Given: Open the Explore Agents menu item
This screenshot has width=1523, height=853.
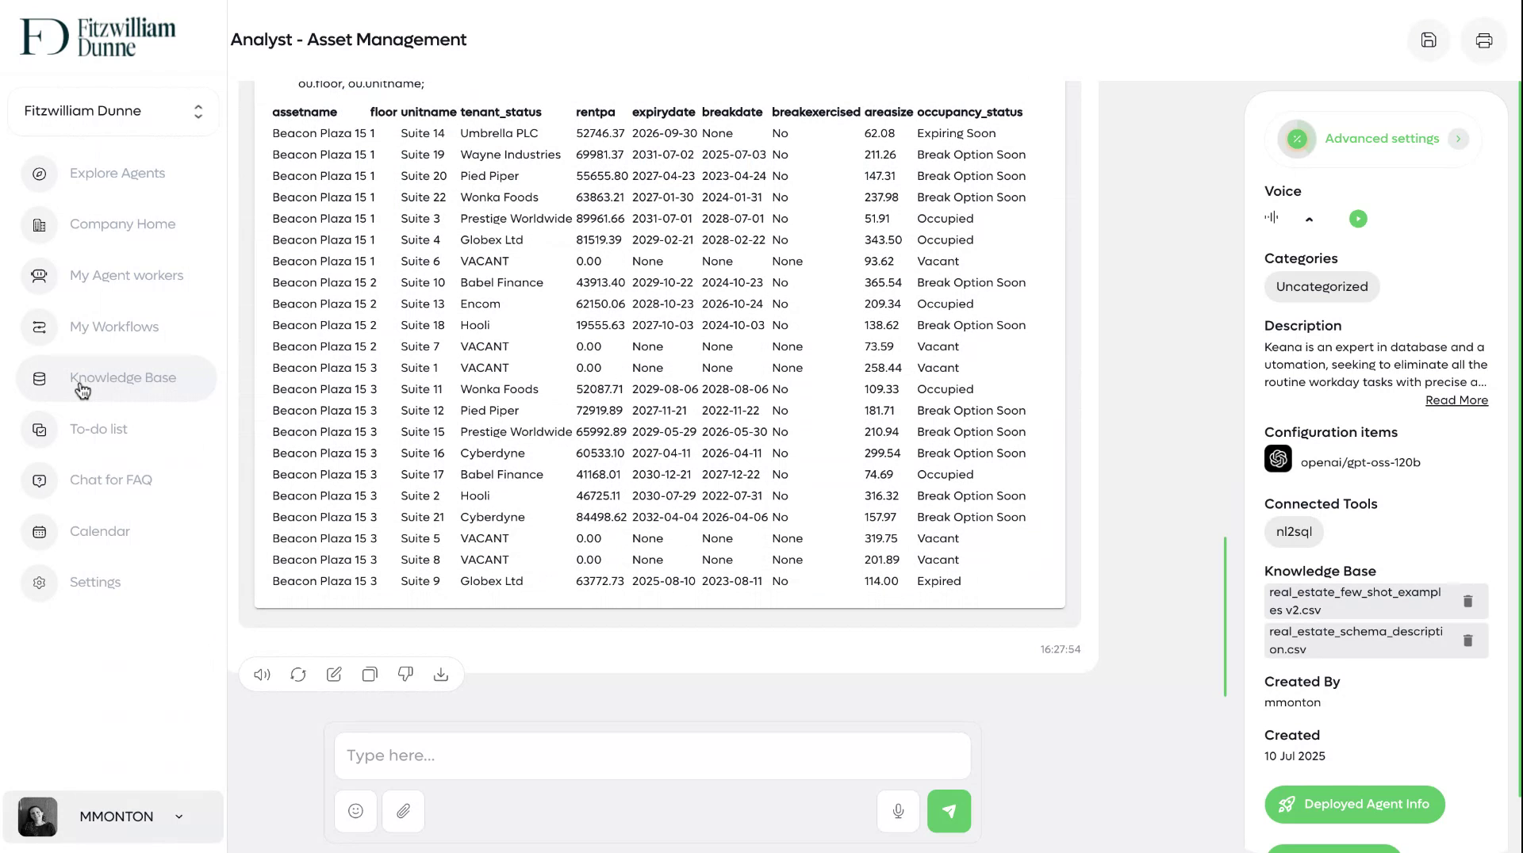Looking at the screenshot, I should coord(117,173).
